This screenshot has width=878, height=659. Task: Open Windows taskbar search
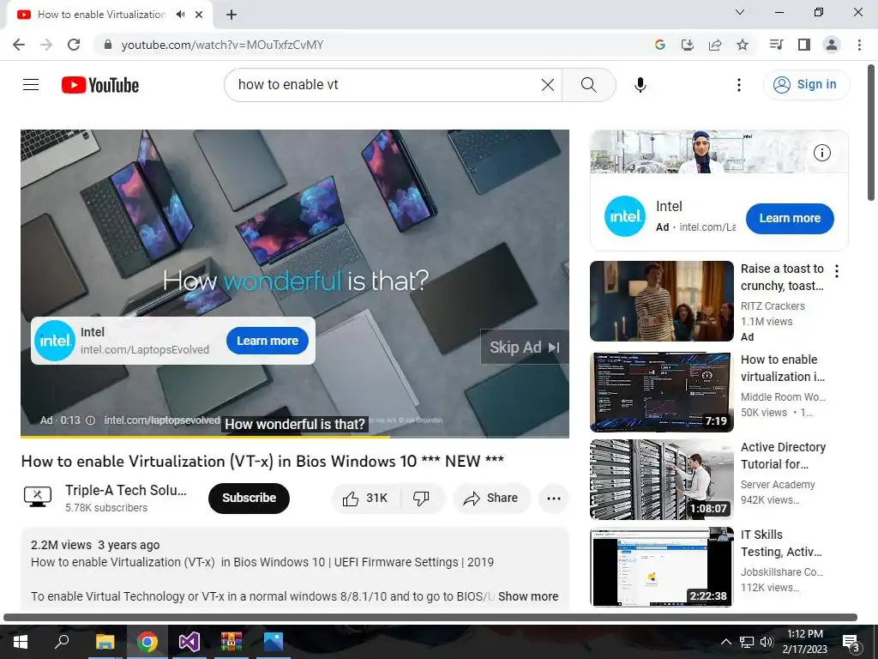pos(62,642)
